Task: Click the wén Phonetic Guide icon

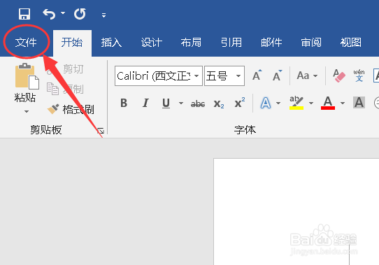Action: click(359, 76)
